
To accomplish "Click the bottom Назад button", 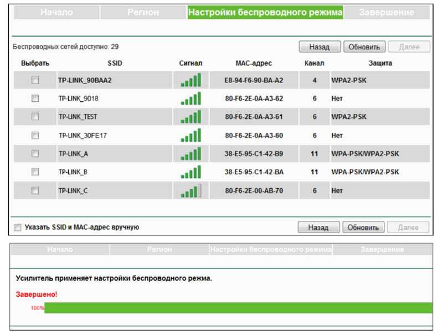I will [319, 228].
